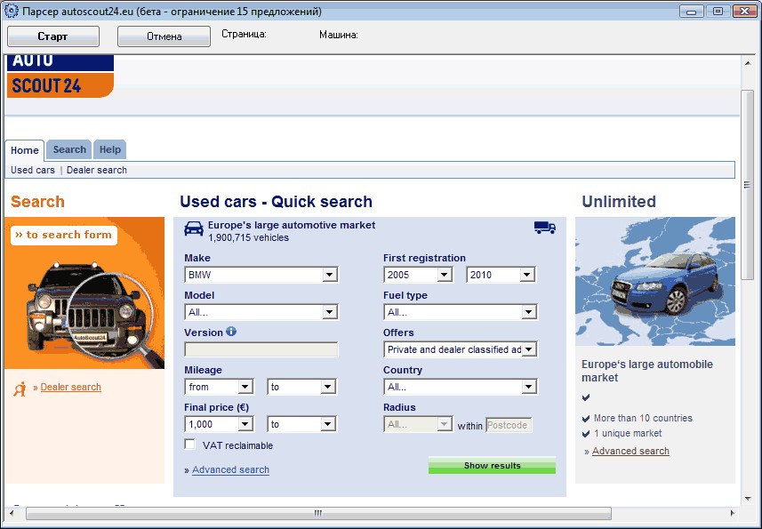Click the blue car Europe map image
762x529 pixels.
point(655,281)
